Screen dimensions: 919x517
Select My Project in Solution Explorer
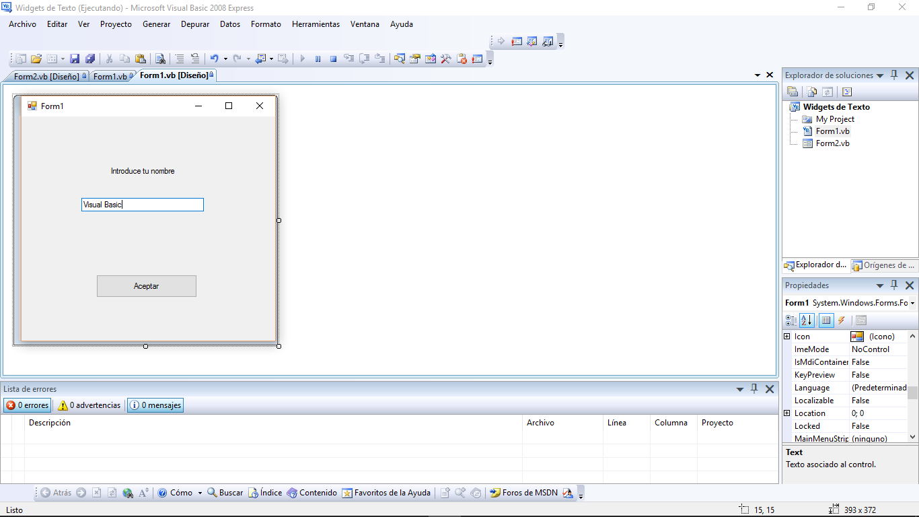tap(835, 119)
